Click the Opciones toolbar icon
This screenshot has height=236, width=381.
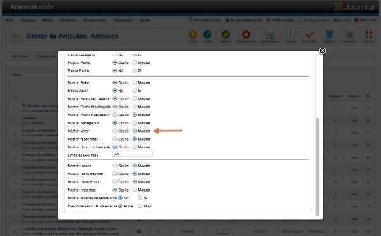350,34
